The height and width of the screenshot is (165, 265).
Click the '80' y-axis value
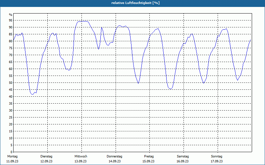[x=11, y=41]
